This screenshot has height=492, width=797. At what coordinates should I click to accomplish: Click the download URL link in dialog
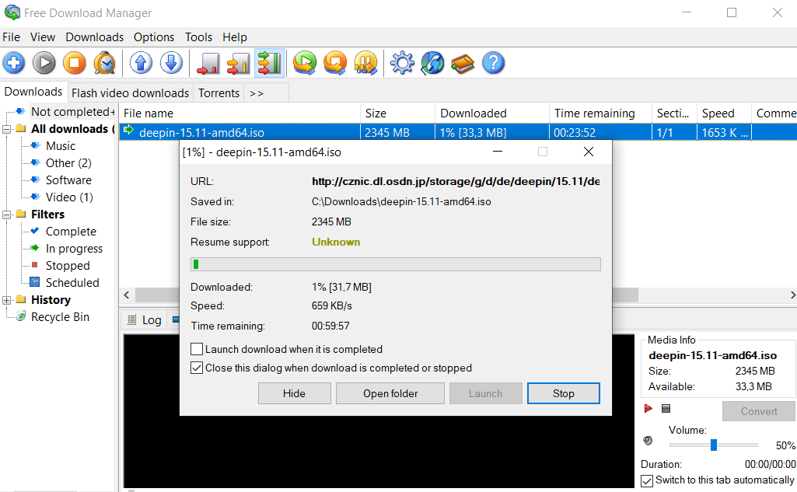pos(456,181)
